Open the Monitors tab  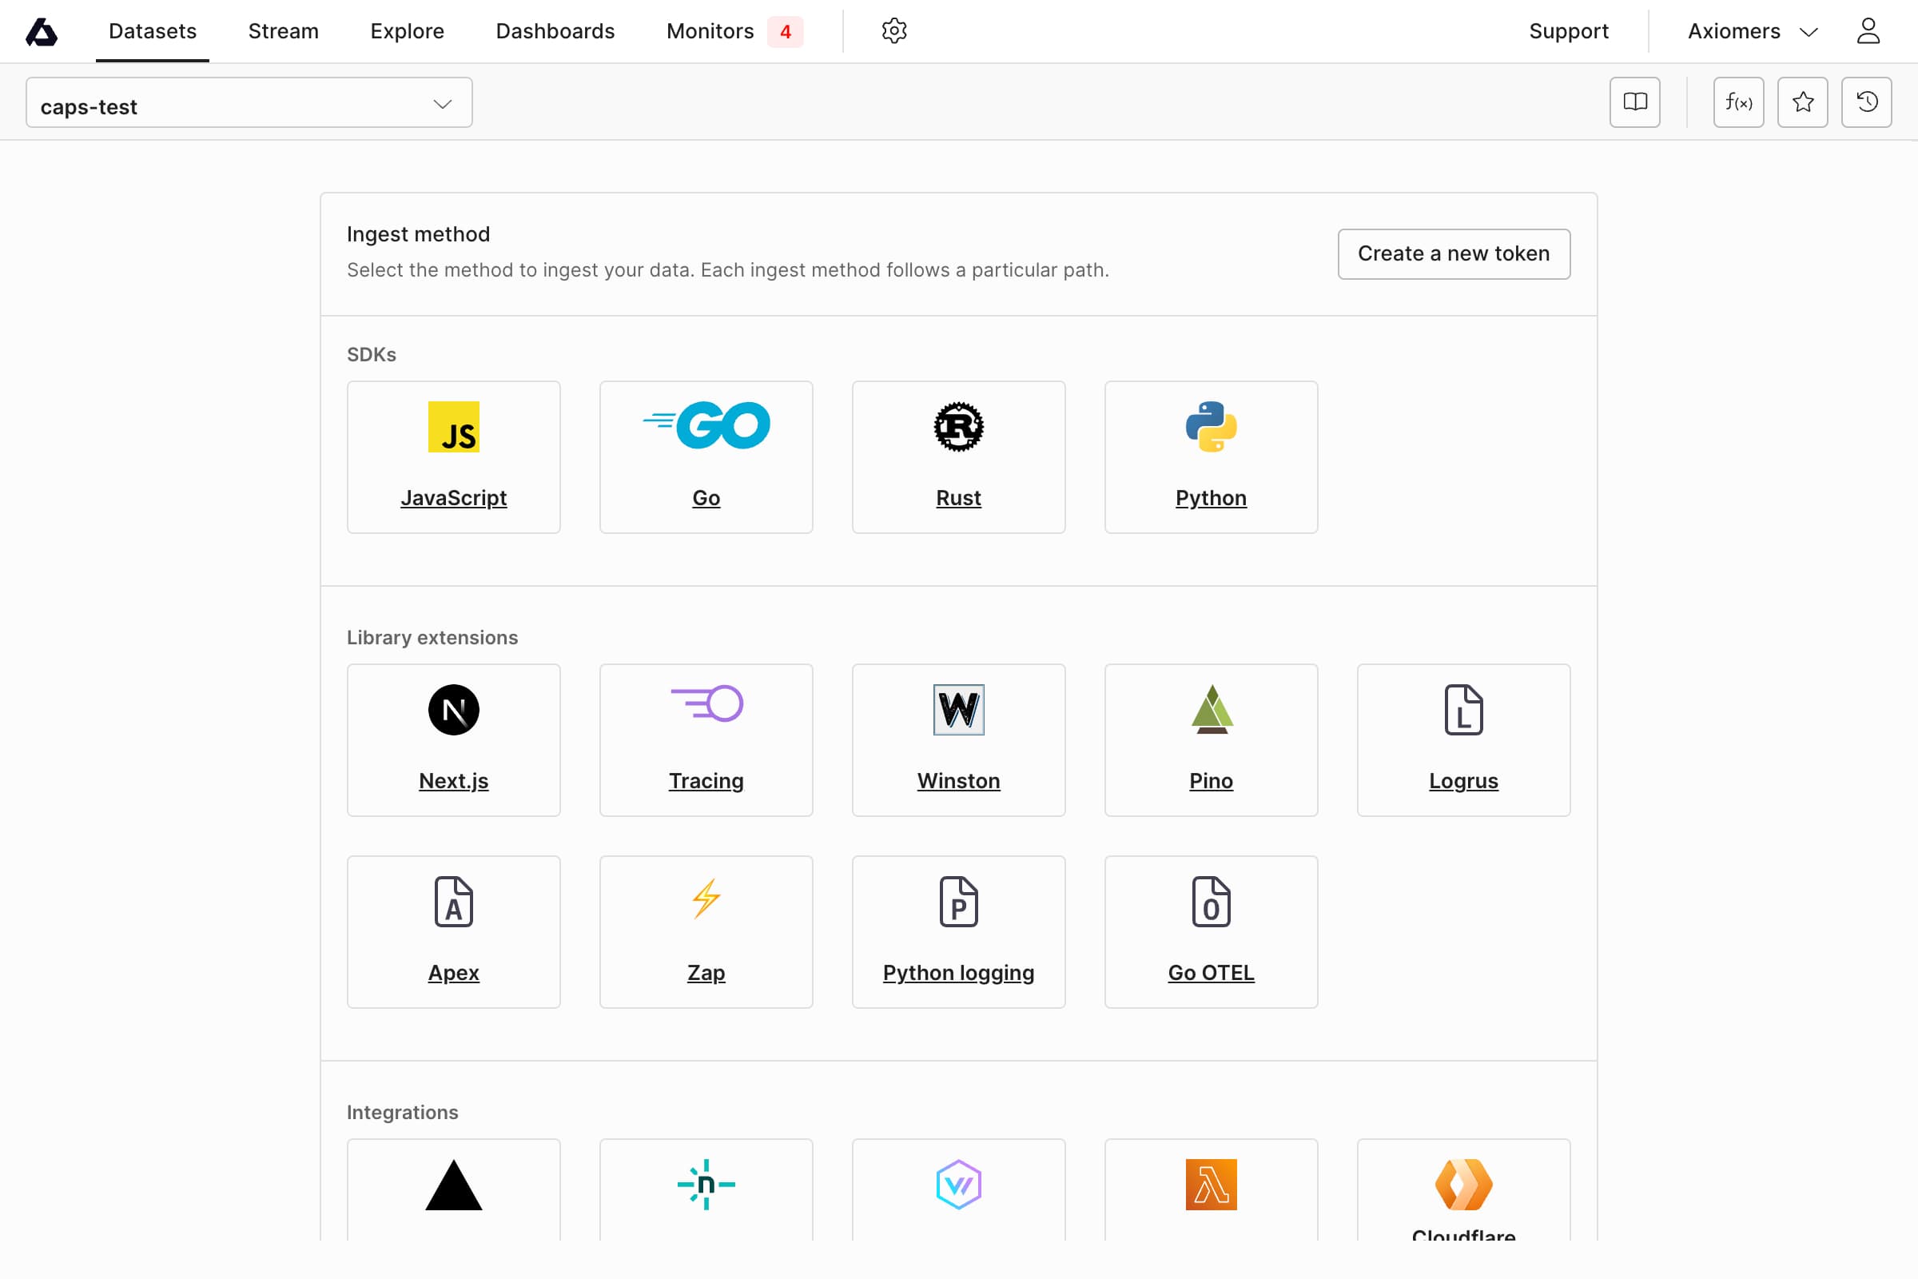point(710,32)
